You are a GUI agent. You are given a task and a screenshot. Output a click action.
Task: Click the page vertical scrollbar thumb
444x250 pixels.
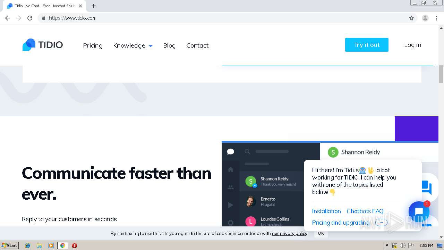click(441, 74)
